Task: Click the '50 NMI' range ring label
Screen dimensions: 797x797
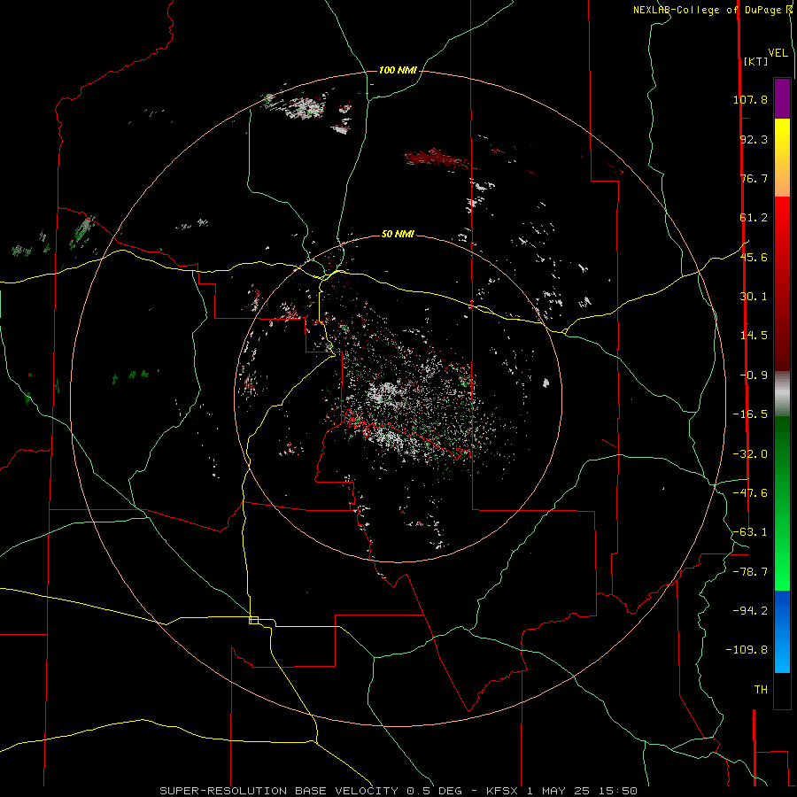Action: pyautogui.click(x=398, y=234)
